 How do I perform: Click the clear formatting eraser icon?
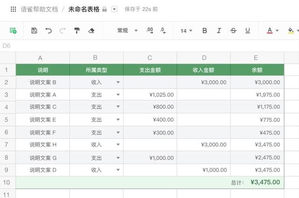(x=91, y=31)
